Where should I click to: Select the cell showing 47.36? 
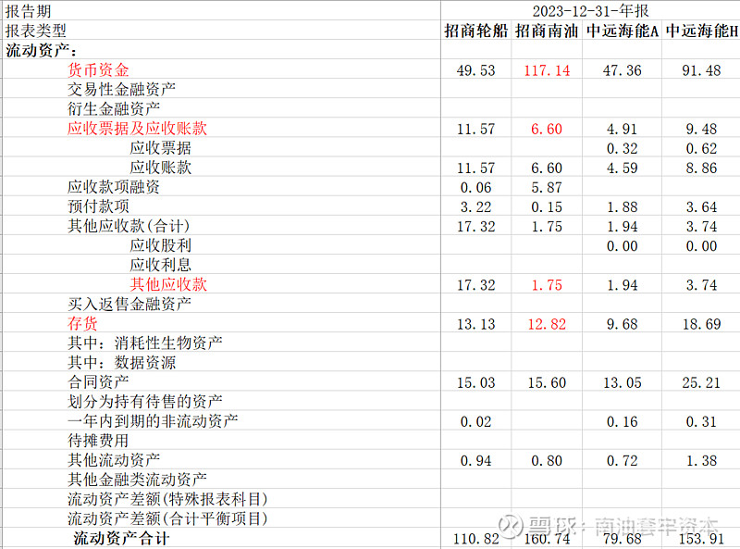pyautogui.click(x=622, y=70)
